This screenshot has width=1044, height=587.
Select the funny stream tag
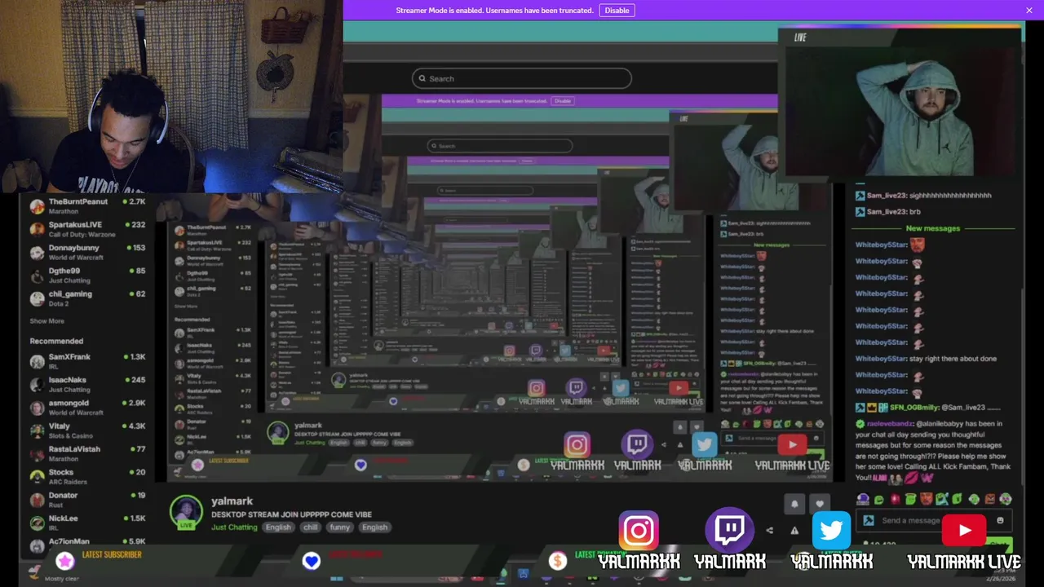point(340,527)
